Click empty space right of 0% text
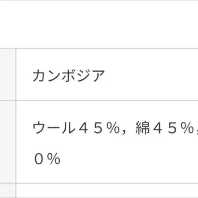198x198 pixels. (129, 158)
